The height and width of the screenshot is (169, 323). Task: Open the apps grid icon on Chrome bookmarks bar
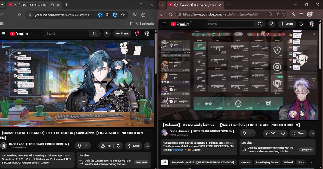tap(2, 24)
